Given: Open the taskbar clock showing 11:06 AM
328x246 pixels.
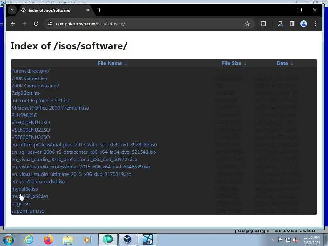Looking at the screenshot, I should pyautogui.click(x=312, y=240).
